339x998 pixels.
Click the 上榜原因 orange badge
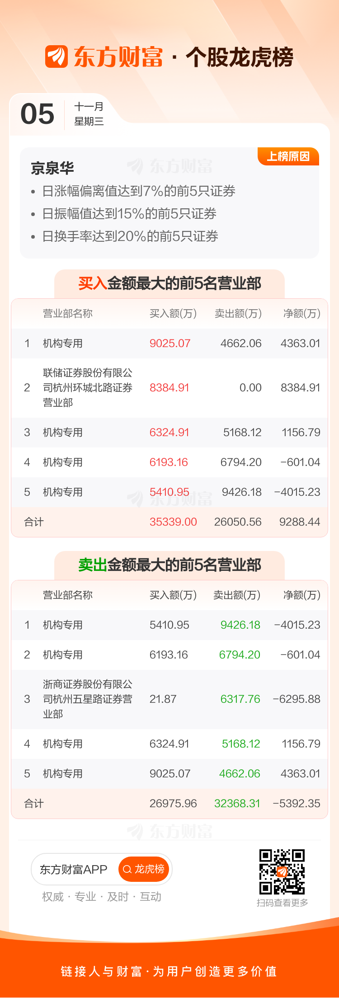(288, 156)
